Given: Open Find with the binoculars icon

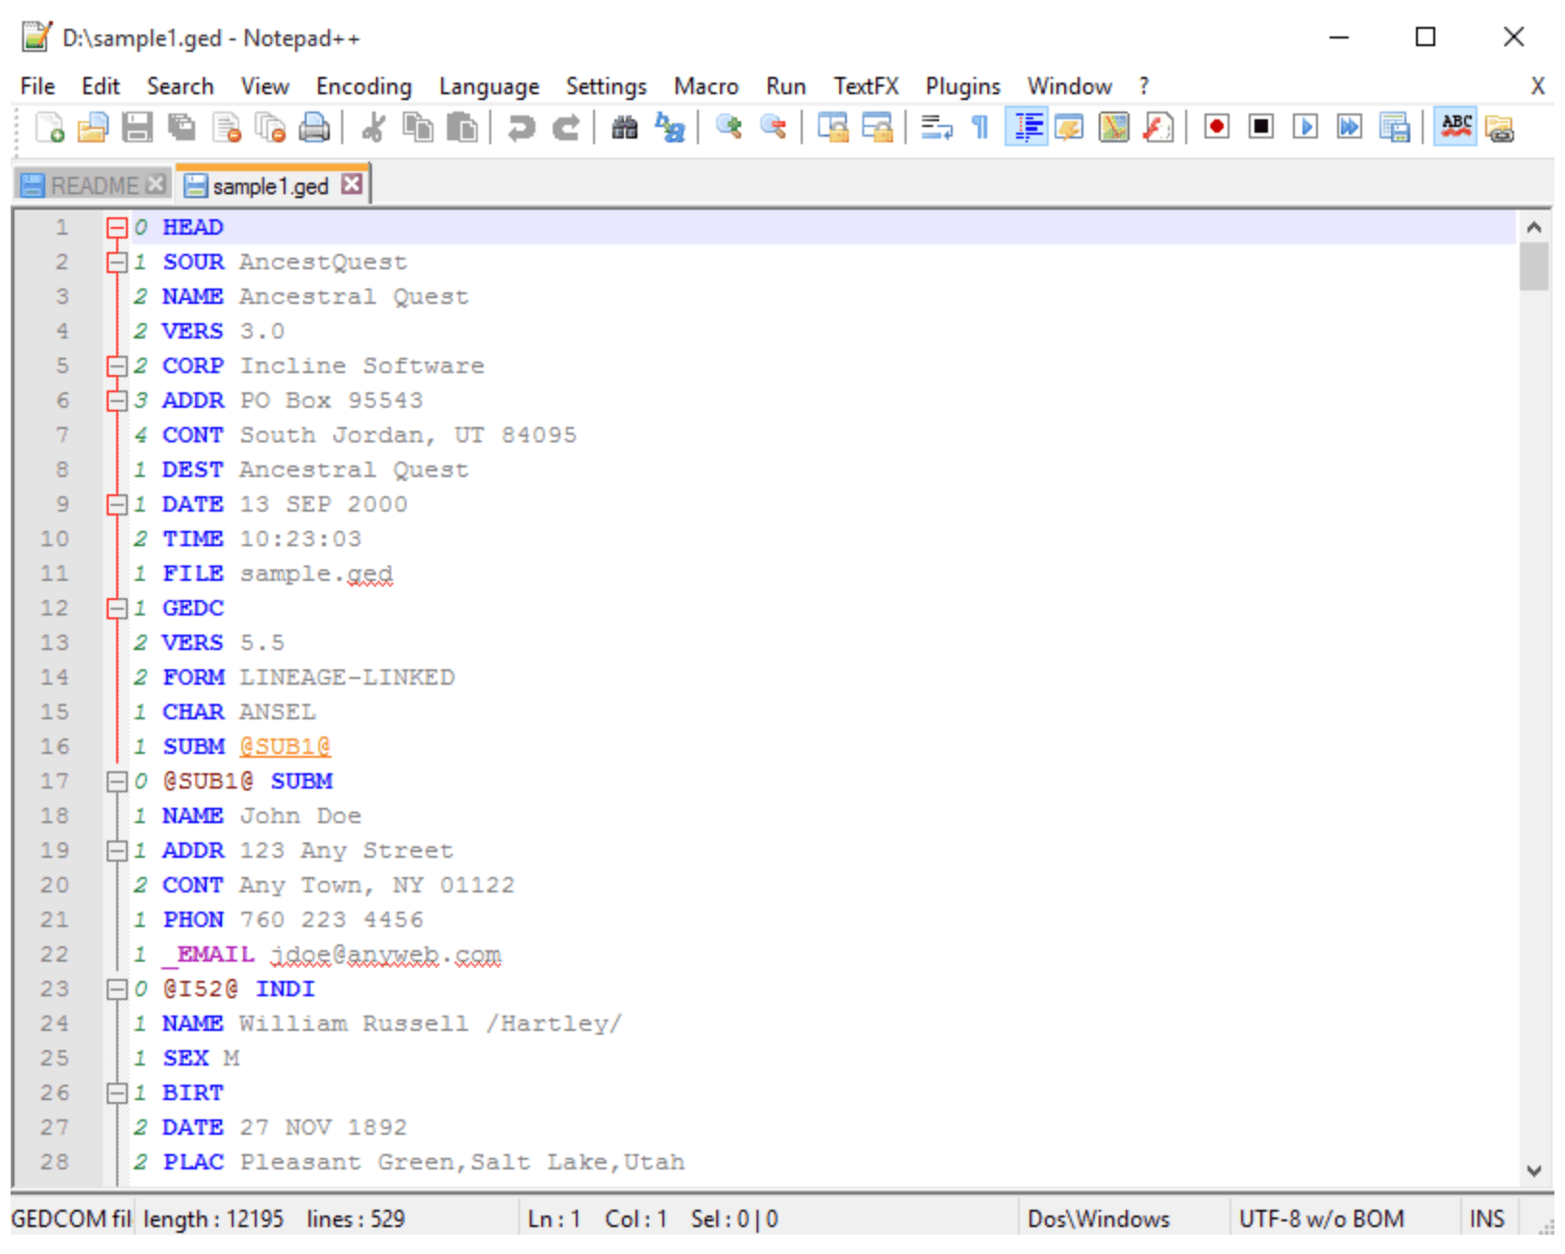Looking at the screenshot, I should [x=625, y=127].
